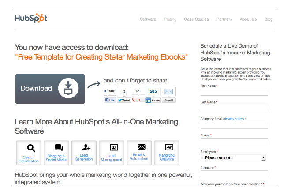
Task: Share via the E-mail envelope button
Action: 168,100
